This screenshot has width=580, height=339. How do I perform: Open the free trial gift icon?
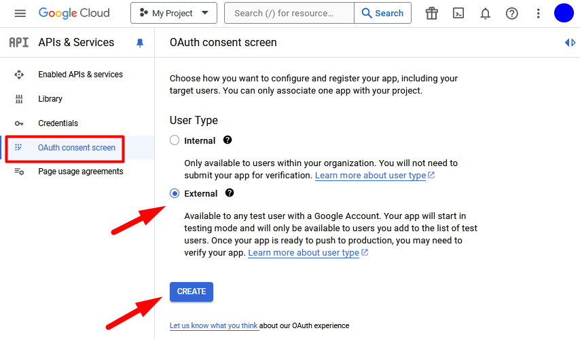432,14
